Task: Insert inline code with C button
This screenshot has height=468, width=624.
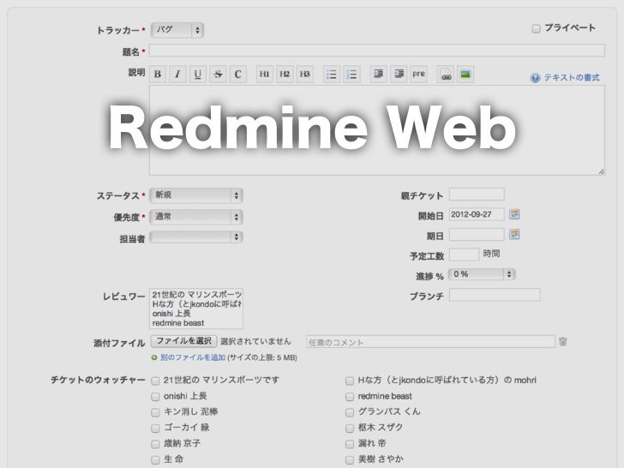Action: point(238,74)
